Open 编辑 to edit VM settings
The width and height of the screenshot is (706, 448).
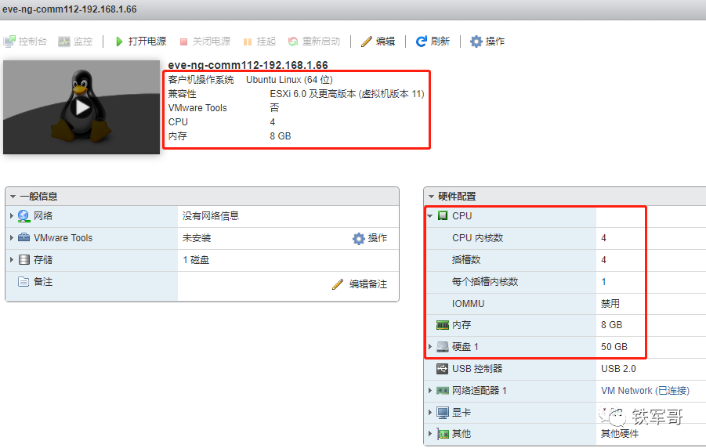pos(378,42)
